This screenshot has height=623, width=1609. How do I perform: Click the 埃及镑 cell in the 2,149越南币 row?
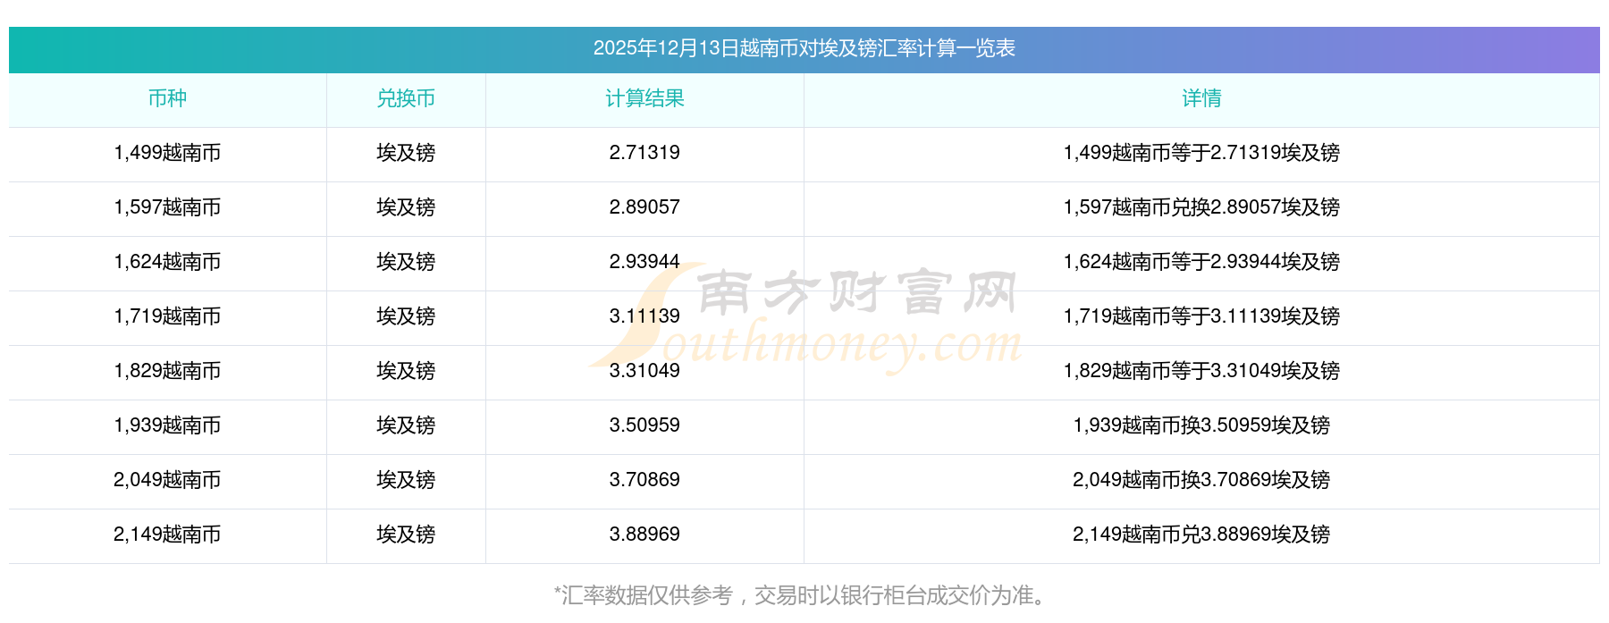(x=406, y=535)
